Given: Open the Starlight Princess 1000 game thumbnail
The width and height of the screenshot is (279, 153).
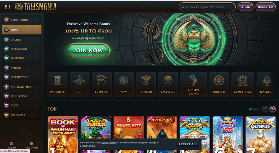Looking at the screenshot, I should click(x=228, y=134).
